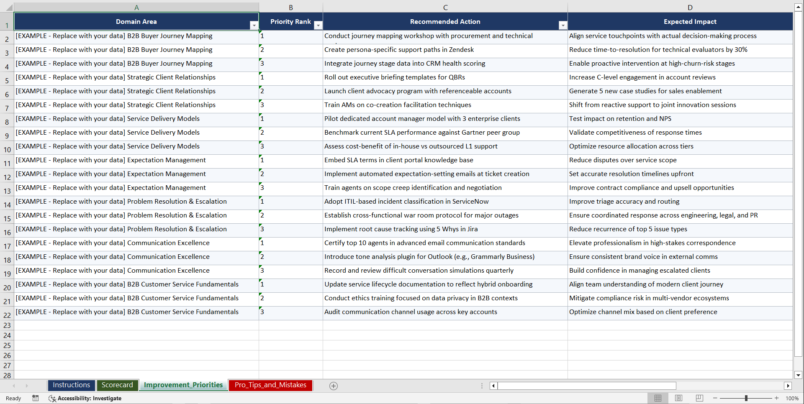The height and width of the screenshot is (404, 804).
Task: Start macro recording from the status bar
Action: [36, 398]
